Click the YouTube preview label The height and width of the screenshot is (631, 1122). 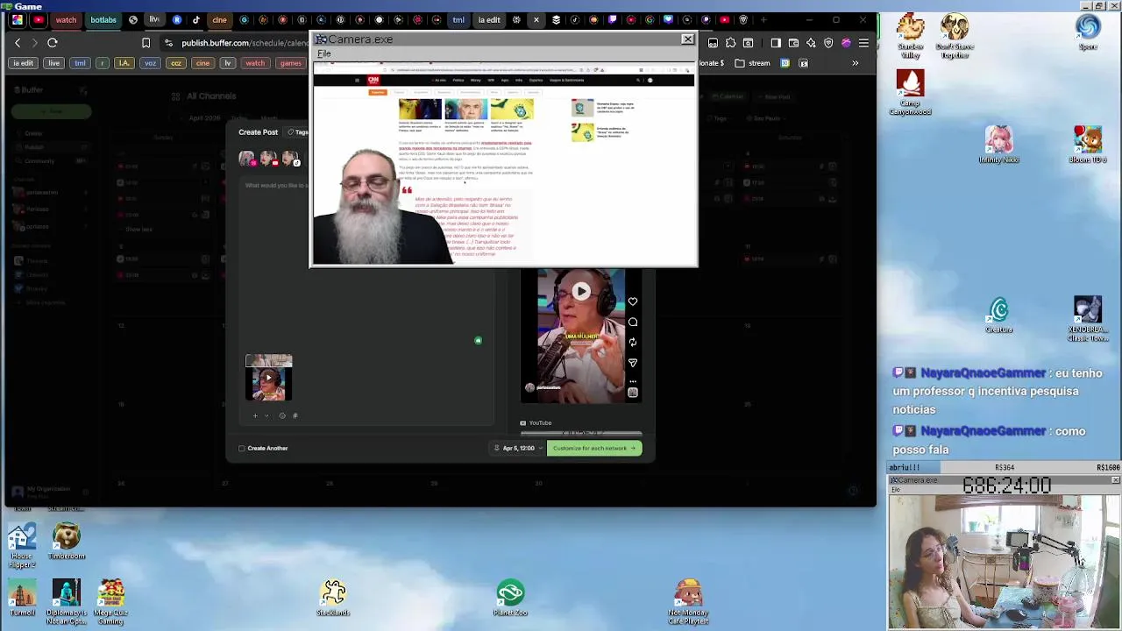(536, 423)
